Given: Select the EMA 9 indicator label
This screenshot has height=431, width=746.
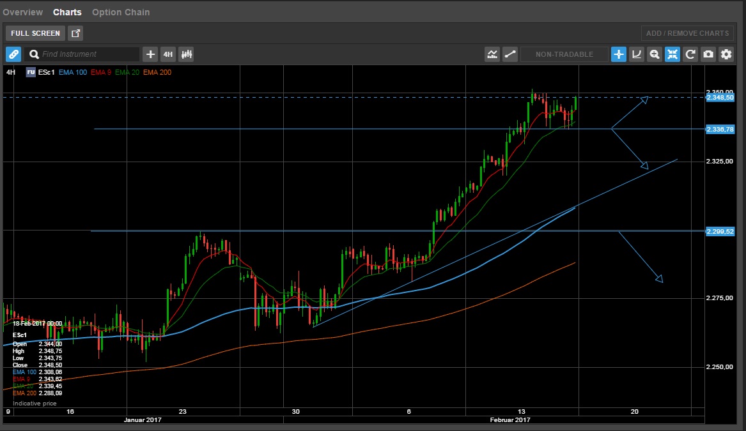Looking at the screenshot, I should [x=101, y=72].
